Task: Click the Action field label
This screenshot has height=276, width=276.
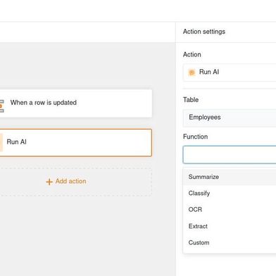Action: (x=192, y=54)
